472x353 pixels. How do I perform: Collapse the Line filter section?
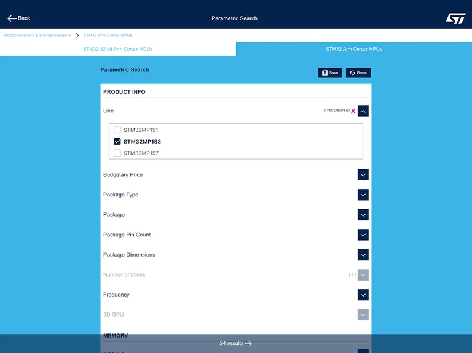click(x=363, y=111)
